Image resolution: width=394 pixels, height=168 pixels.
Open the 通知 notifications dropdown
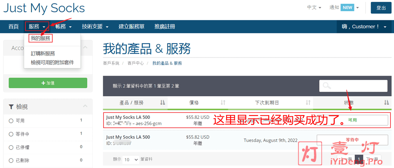pyautogui.click(x=344, y=8)
